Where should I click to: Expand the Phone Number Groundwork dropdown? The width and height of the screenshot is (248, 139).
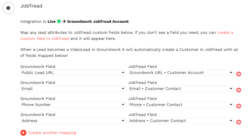pyautogui.click(x=73, y=105)
